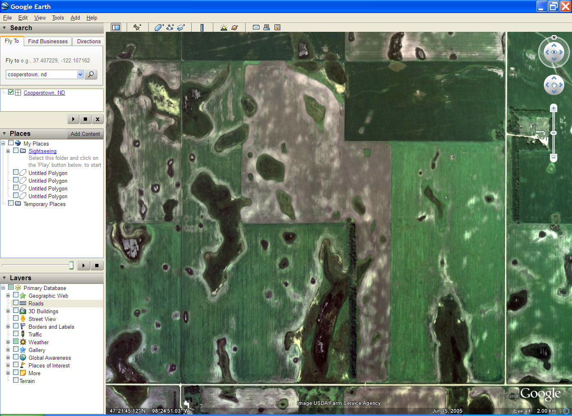Open the Help menu
This screenshot has width=572, height=416.
[92, 18]
